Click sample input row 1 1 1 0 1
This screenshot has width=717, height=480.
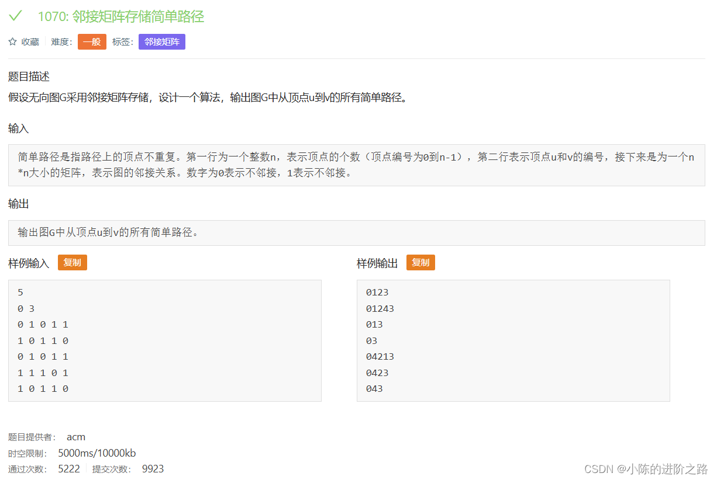43,373
